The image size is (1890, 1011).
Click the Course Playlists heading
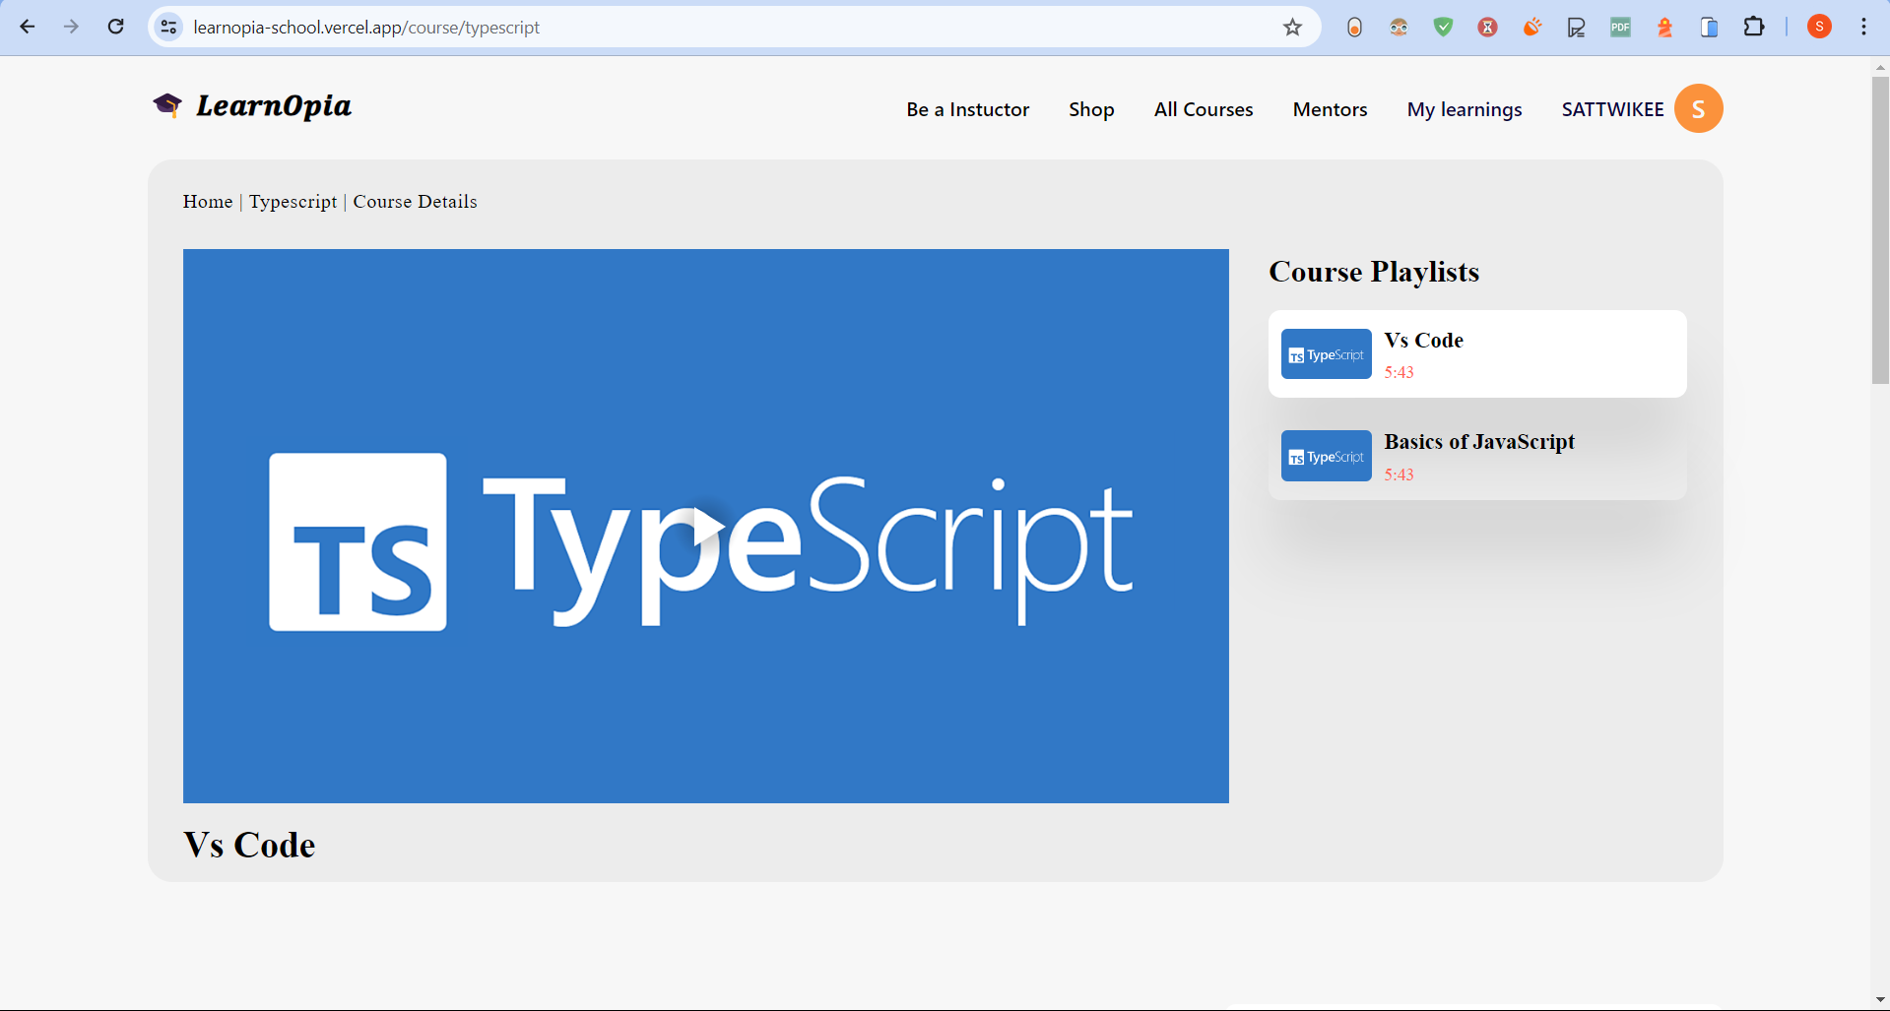[1374, 272]
